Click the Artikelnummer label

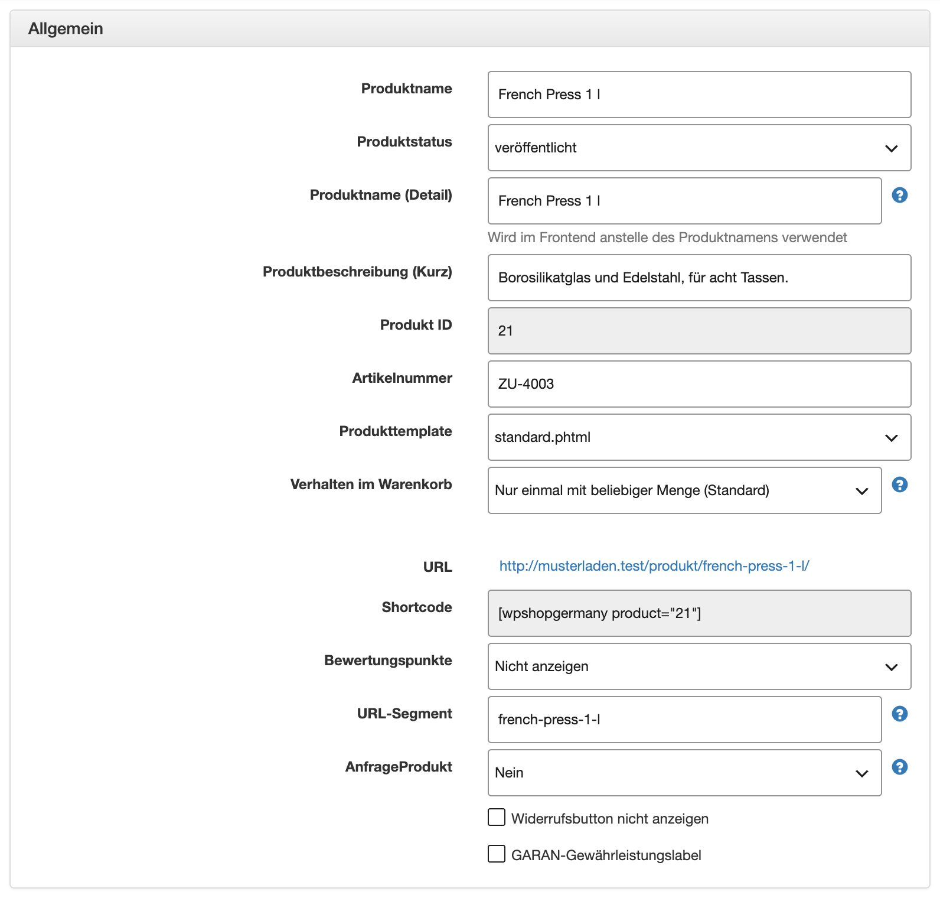(x=402, y=378)
